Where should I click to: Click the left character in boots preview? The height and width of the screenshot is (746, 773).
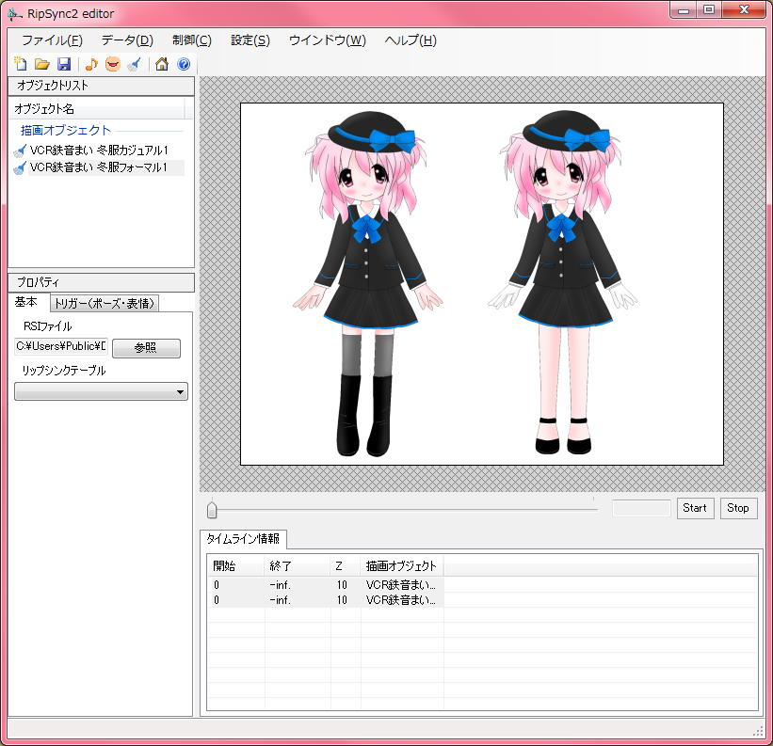pyautogui.click(x=367, y=283)
